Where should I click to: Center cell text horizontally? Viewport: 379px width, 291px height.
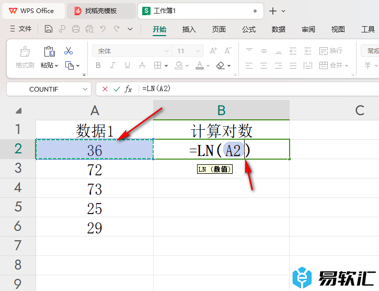tap(264, 65)
